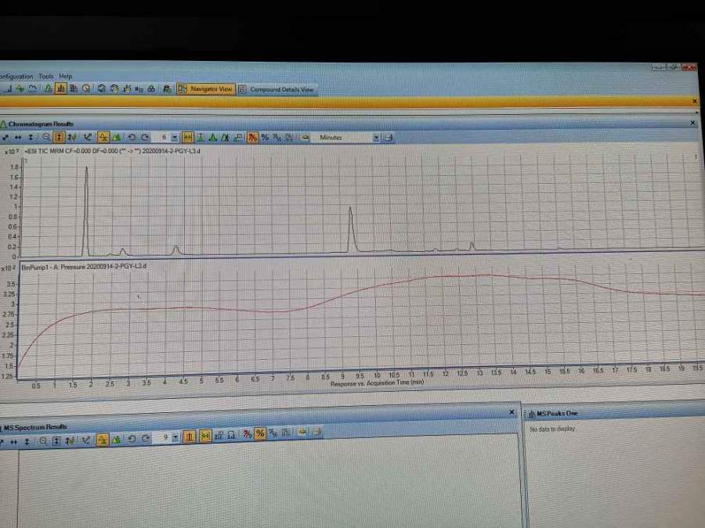The width and height of the screenshot is (705, 528).
Task: Open the Help menu
Action: click(x=66, y=77)
